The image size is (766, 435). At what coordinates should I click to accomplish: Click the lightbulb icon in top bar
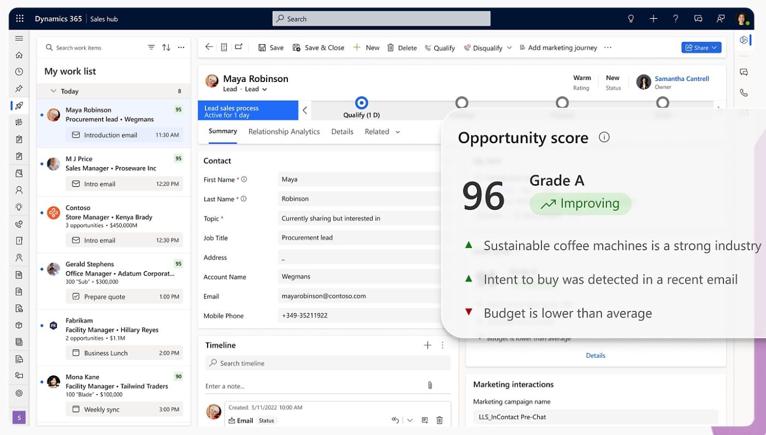tap(631, 19)
